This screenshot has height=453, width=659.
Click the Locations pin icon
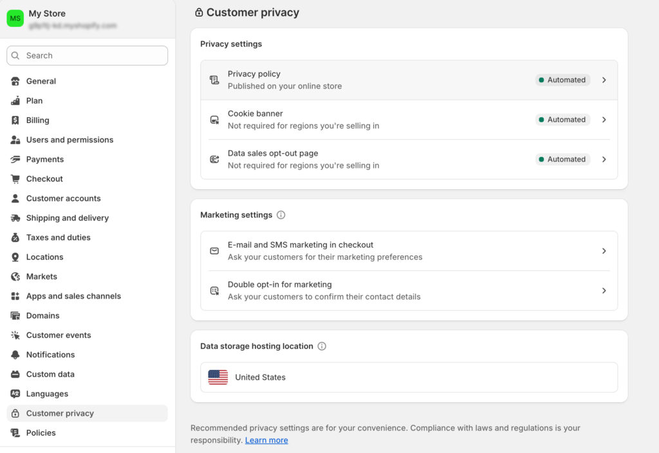point(15,257)
